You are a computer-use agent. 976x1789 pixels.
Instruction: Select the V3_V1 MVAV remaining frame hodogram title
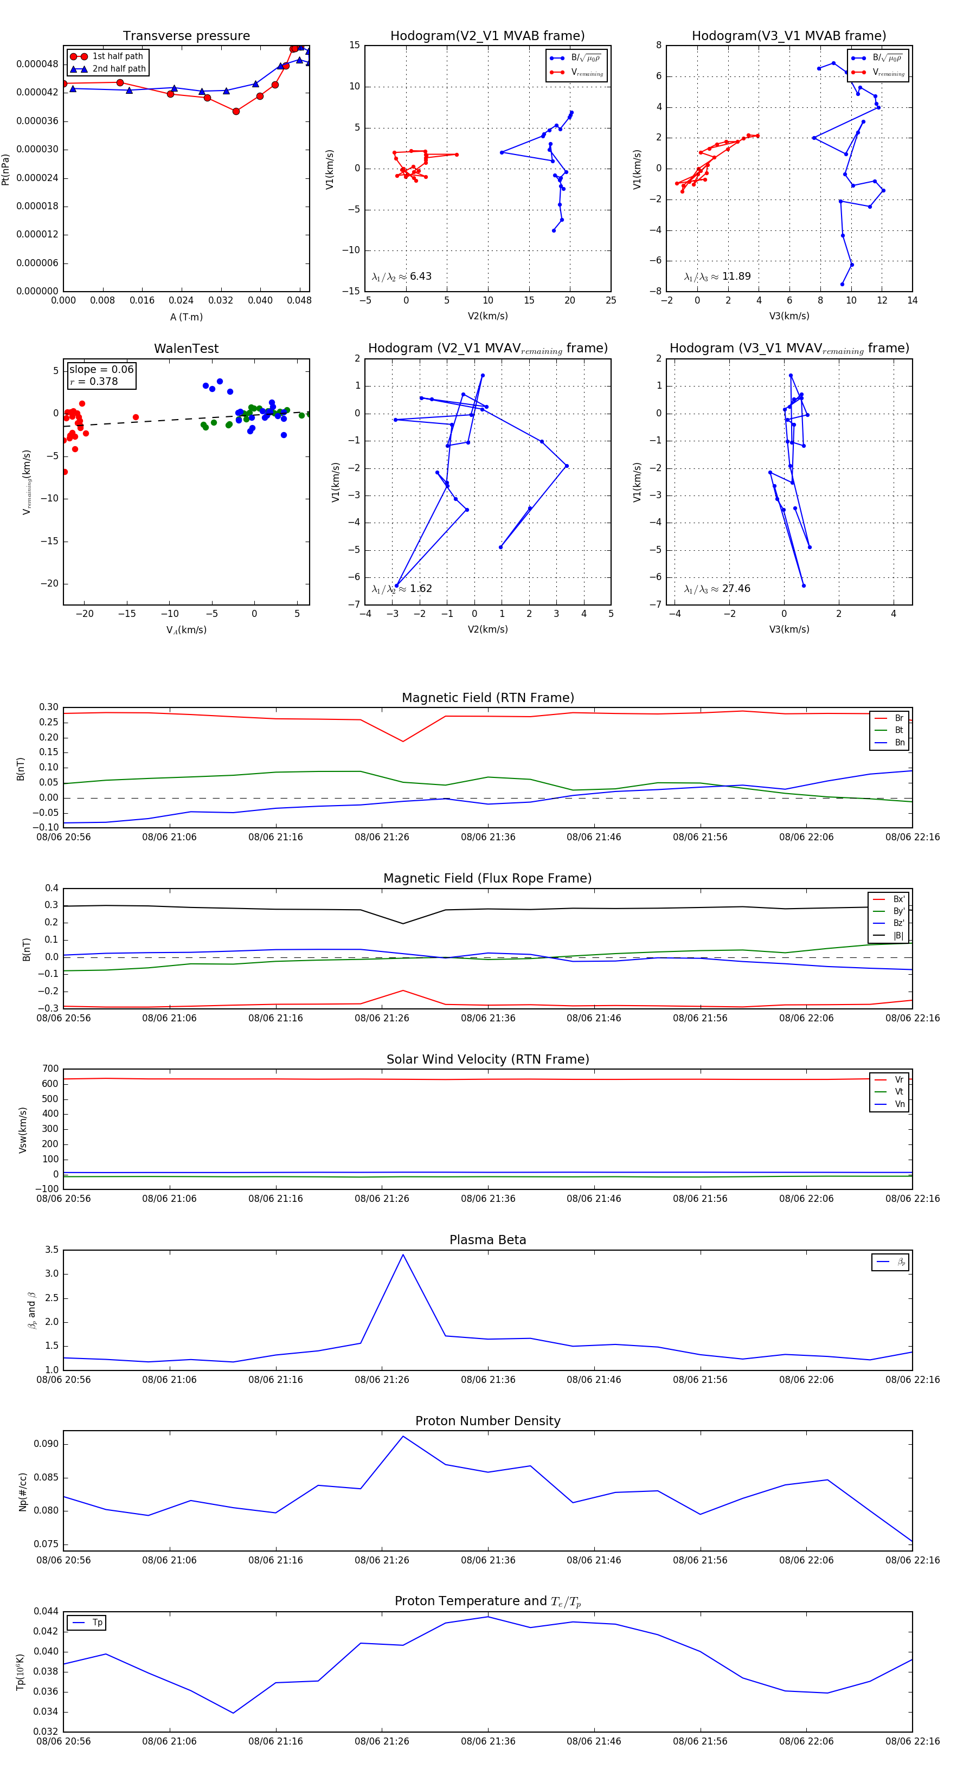coord(789,349)
